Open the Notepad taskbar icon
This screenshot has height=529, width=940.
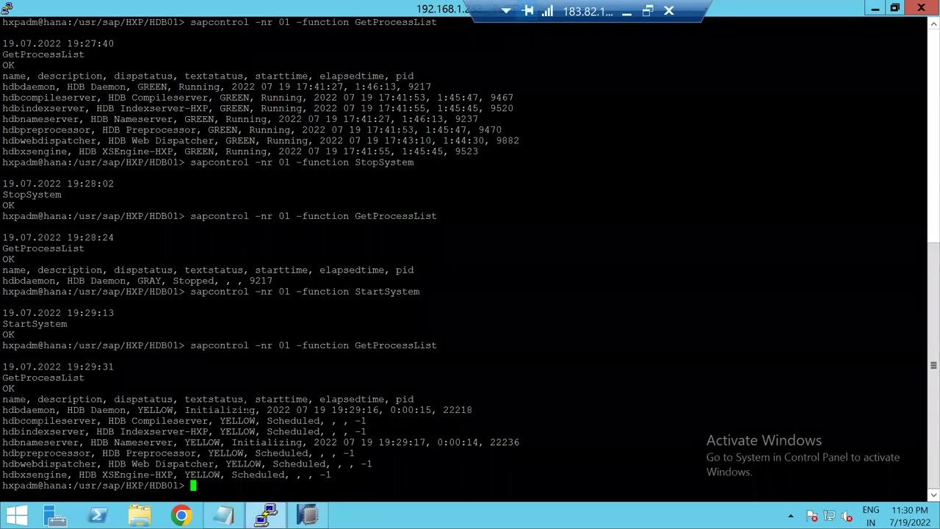pos(224,515)
